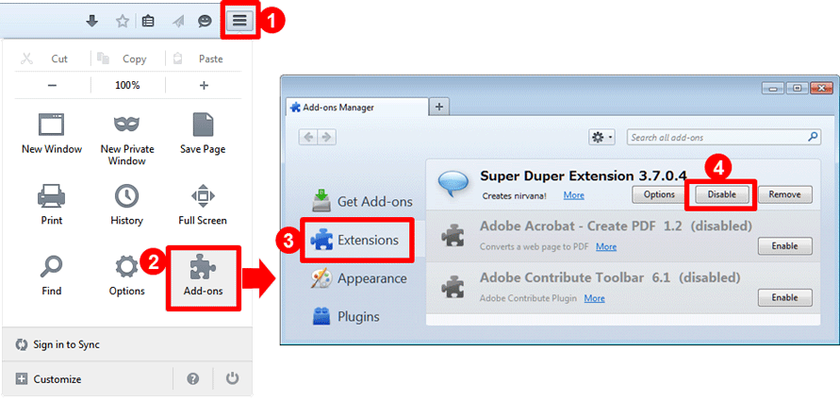Click the downloads arrow icon
This screenshot has width=840, height=402.
click(92, 21)
